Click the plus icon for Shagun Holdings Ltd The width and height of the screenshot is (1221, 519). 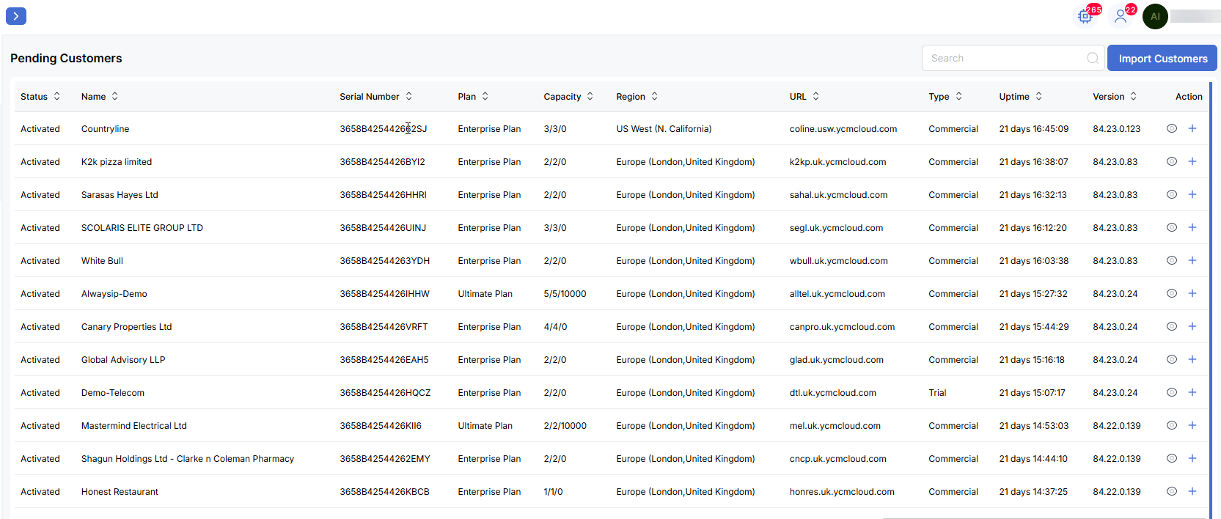(x=1192, y=458)
